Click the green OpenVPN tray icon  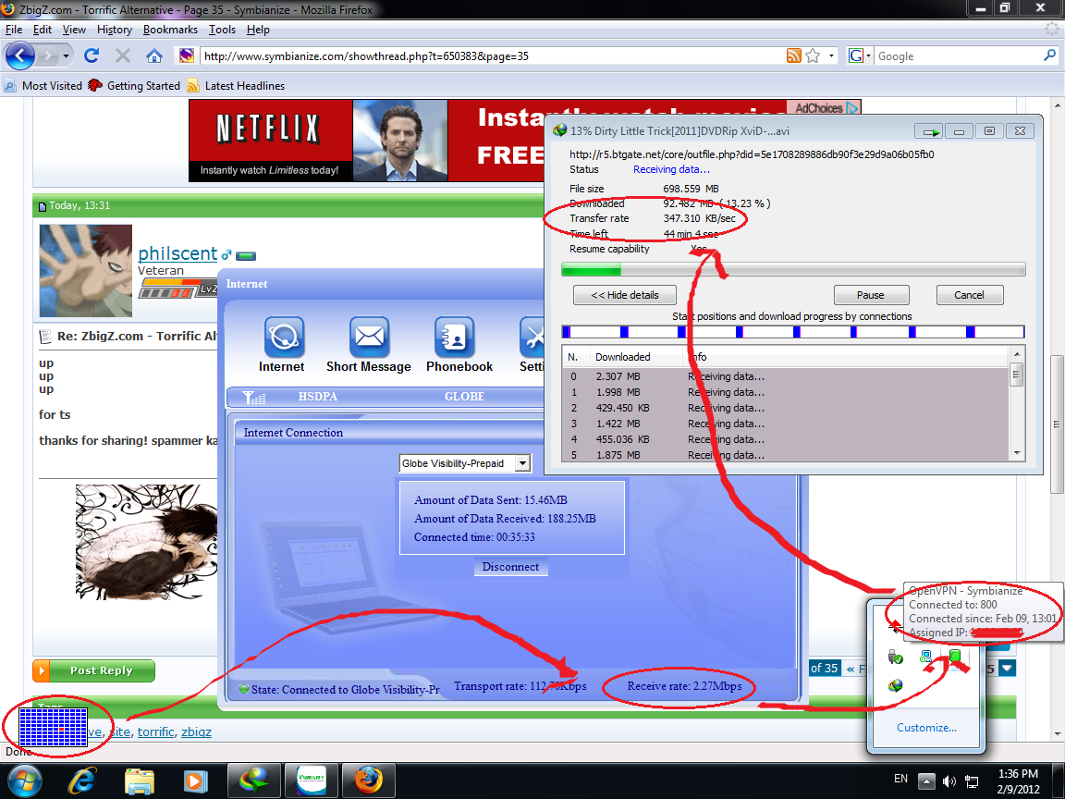(x=956, y=656)
